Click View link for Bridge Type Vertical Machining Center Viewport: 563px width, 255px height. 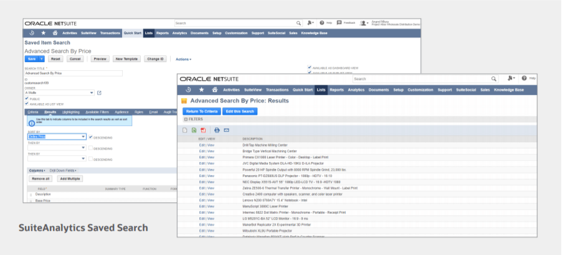point(211,151)
